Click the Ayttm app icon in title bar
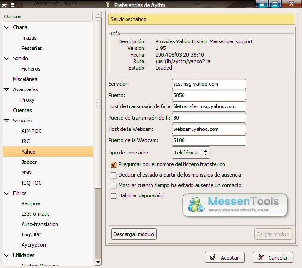 (x=108, y=5)
